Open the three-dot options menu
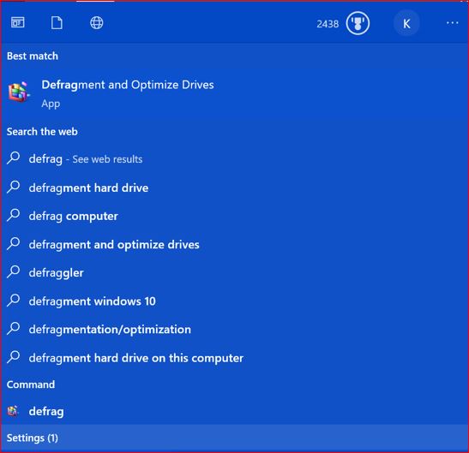 pos(452,23)
